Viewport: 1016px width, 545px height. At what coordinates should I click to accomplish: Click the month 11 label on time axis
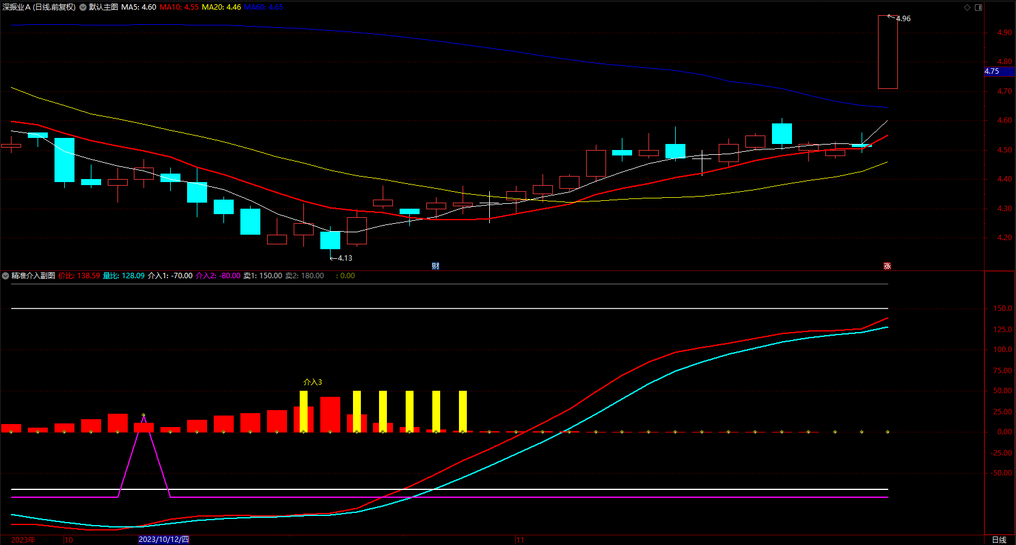pos(520,540)
